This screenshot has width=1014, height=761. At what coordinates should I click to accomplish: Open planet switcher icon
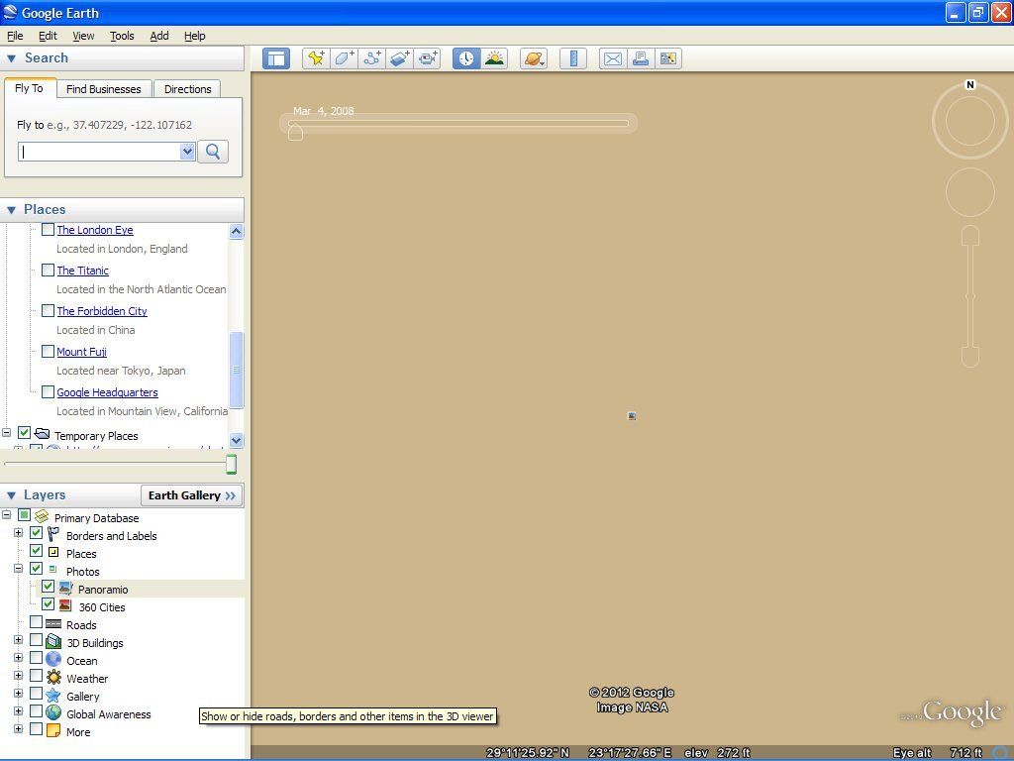click(x=534, y=58)
